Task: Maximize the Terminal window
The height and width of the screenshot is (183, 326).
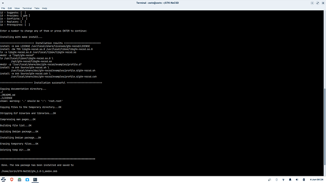Action: pos(317,3)
